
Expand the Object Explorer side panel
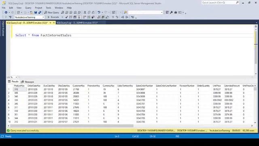(3, 28)
